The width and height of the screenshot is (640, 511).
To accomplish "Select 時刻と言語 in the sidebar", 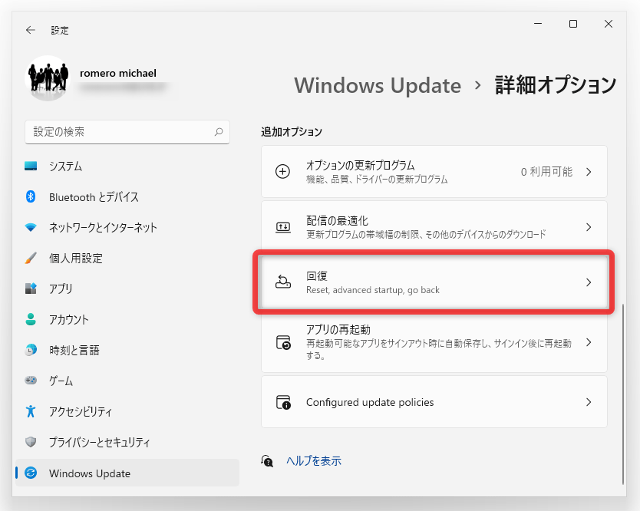I will tap(74, 350).
